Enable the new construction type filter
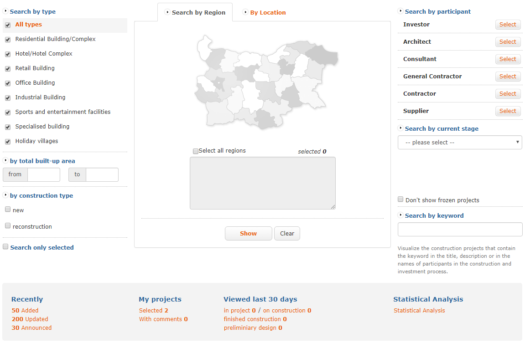 pos(8,209)
